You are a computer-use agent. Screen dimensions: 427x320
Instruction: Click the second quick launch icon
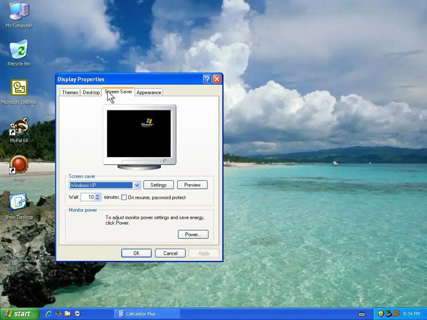(x=58, y=314)
